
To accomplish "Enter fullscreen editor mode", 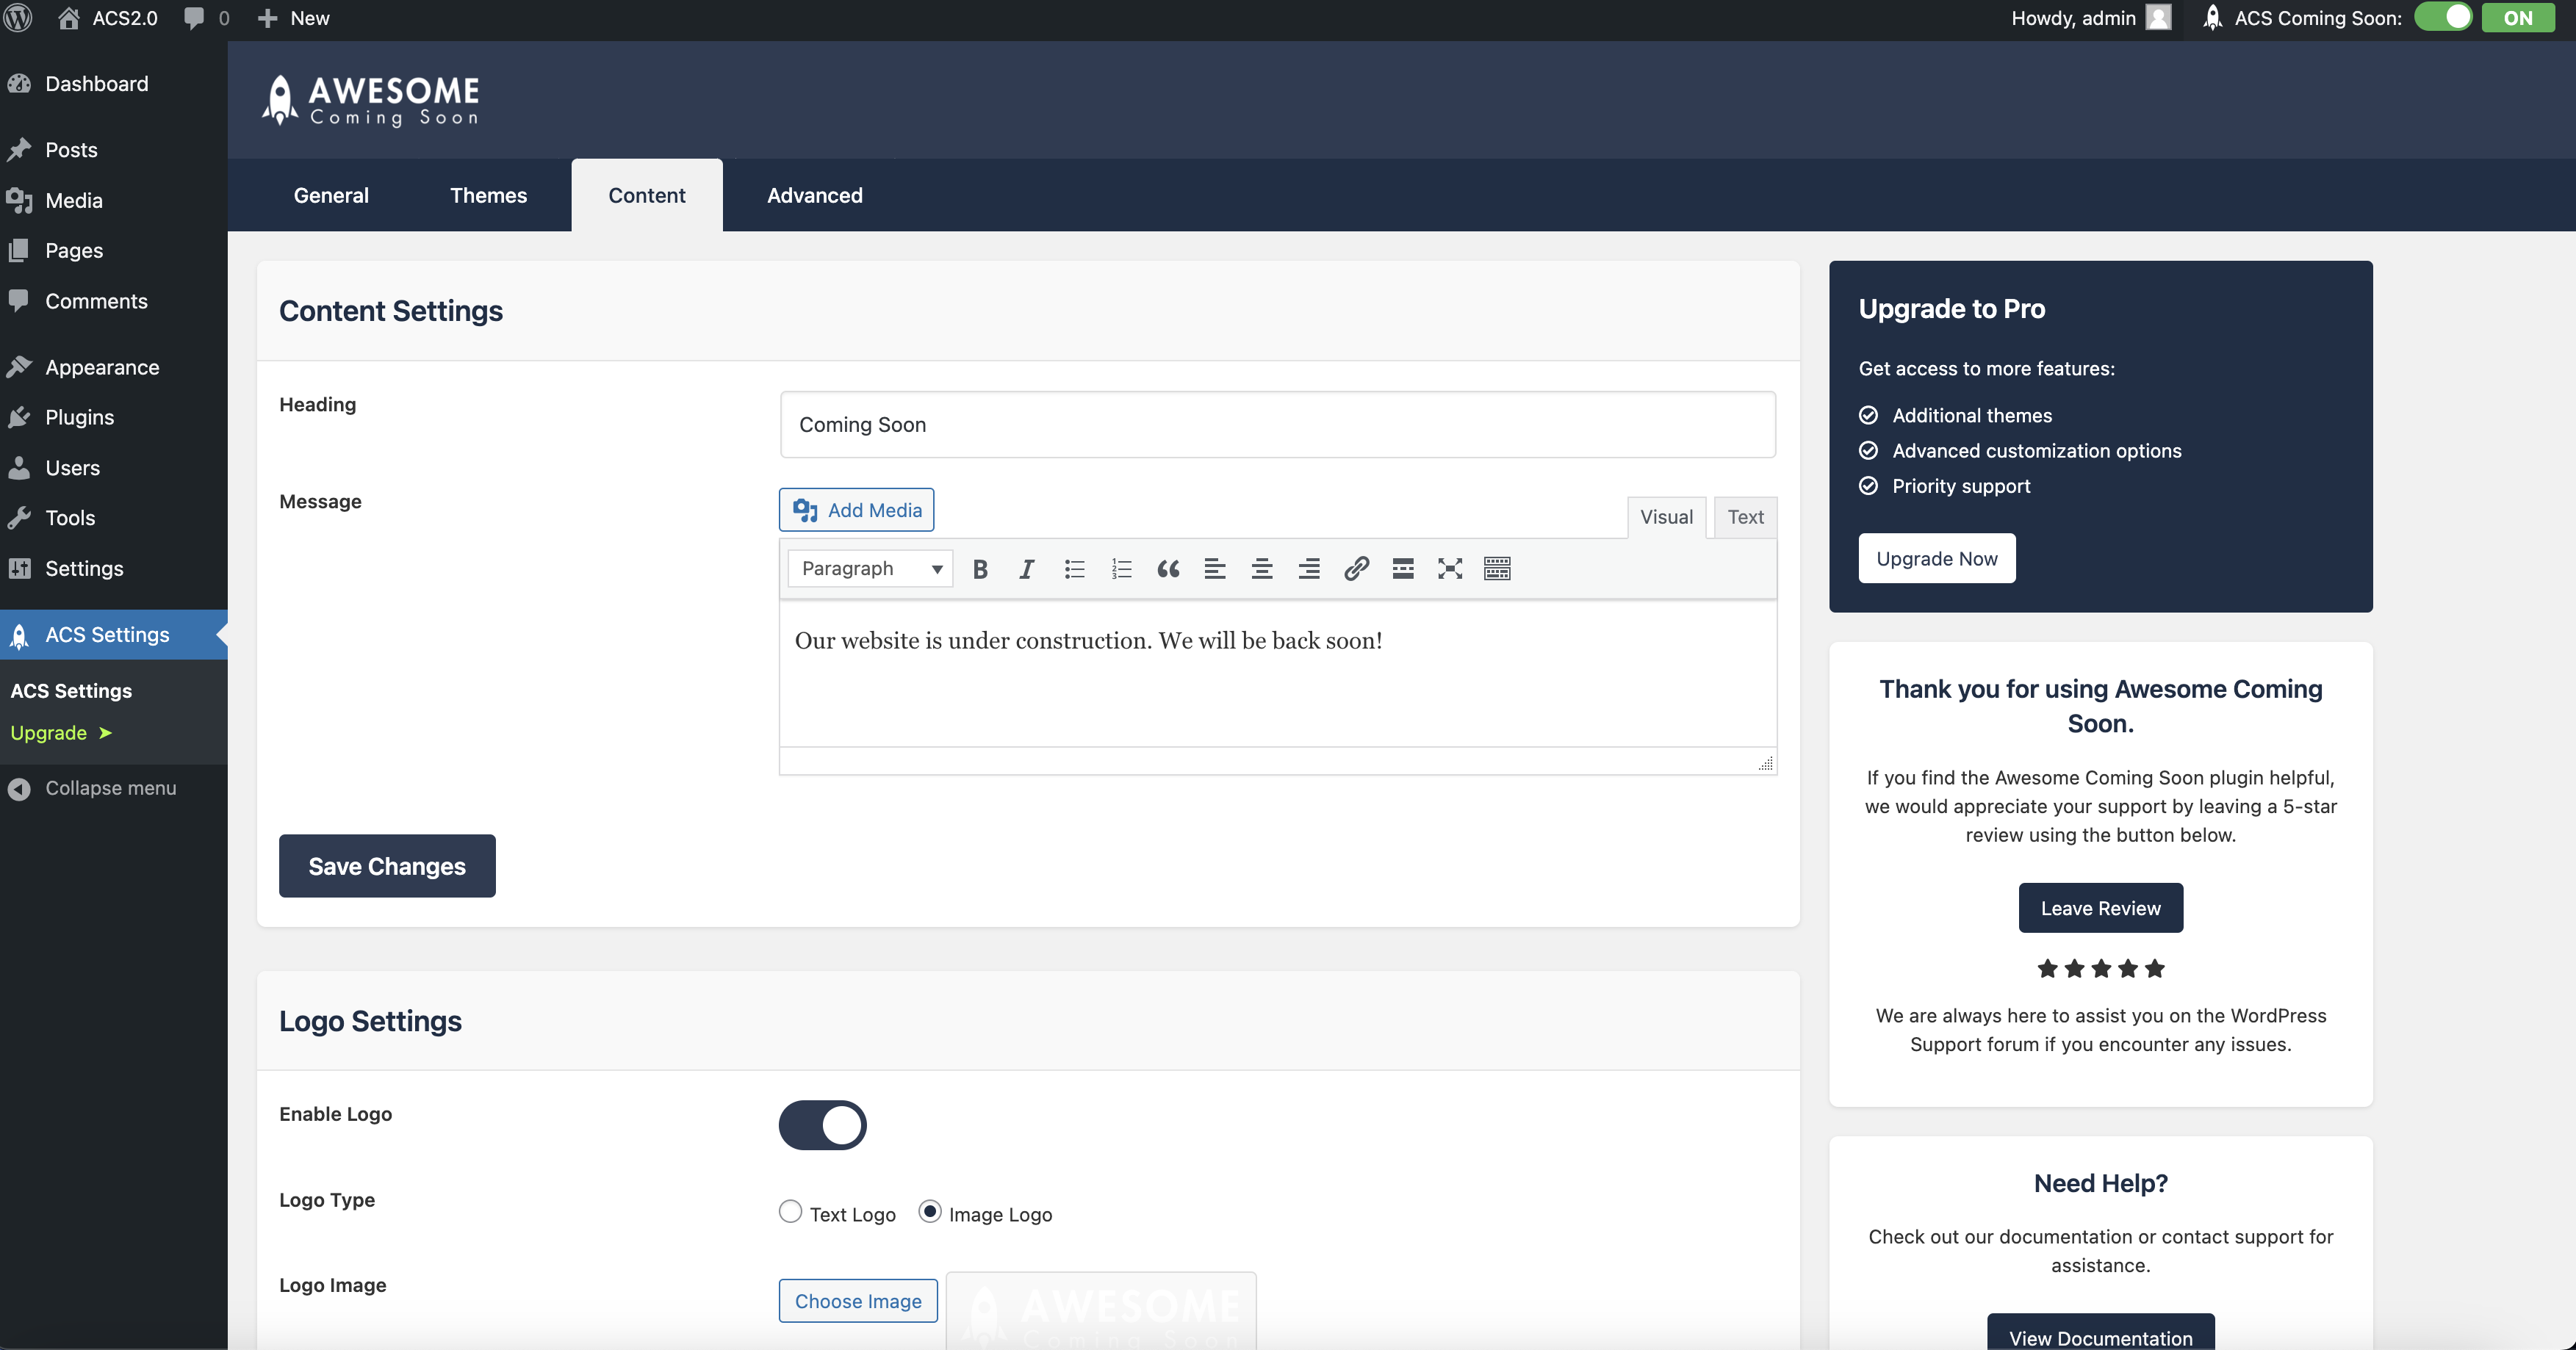I will (1450, 569).
